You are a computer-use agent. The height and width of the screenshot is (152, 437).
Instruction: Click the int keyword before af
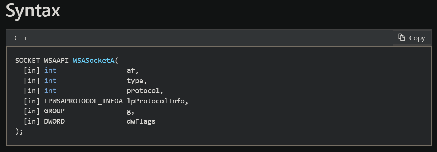pyautogui.click(x=50, y=70)
